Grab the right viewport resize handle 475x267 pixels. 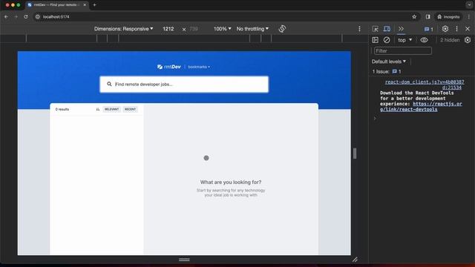point(355,154)
